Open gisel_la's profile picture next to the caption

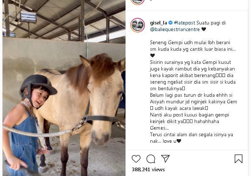pyautogui.click(x=138, y=25)
